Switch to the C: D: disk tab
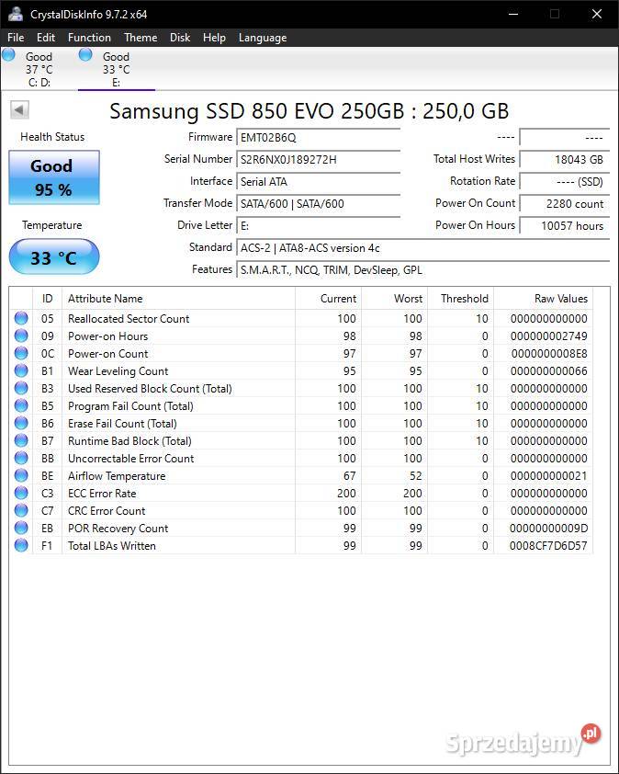Viewport: 619px width, 774px height. pos(39,69)
